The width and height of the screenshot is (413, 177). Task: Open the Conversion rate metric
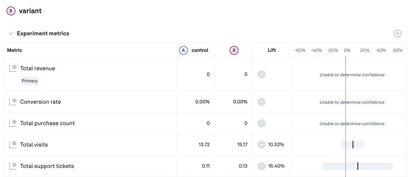[x=40, y=102]
